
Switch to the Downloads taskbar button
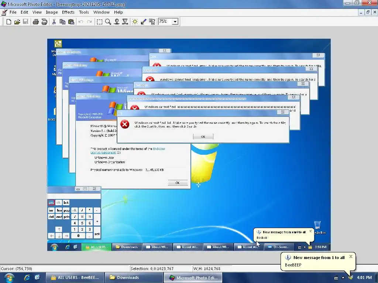coord(134,277)
